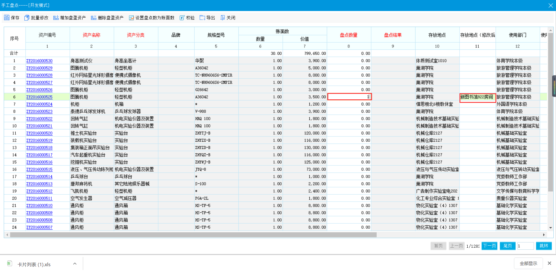Screen dimensions: 556x272
Task: Open asset link ZY2016000530
Action: [x=39, y=61]
